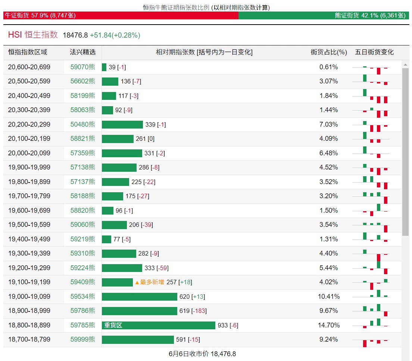Image resolution: width=412 pixels, height=361 pixels.
Task: Open the 56602熊 certificate link
Action: (x=82, y=81)
